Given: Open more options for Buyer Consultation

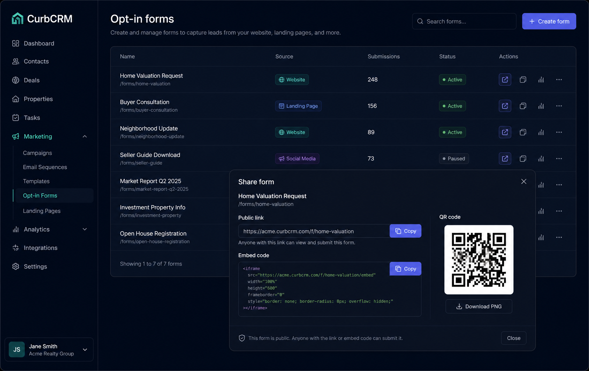Looking at the screenshot, I should pos(559,106).
